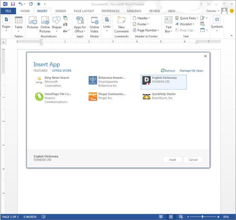Click the tab selector at ruler's left

click(x=4, y=42)
